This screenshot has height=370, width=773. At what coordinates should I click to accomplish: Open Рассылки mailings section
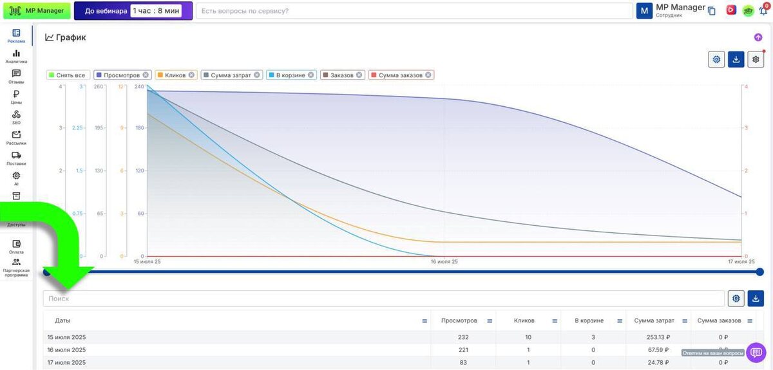coord(16,138)
